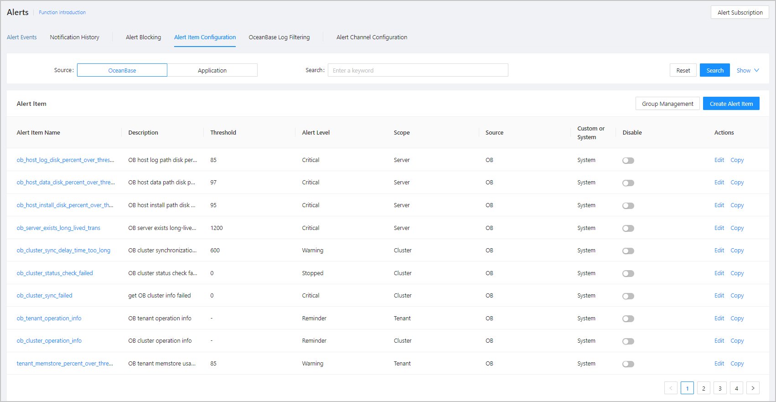Open the OceanBase Log Filtering tab
This screenshot has height=402, width=776.
(x=279, y=37)
